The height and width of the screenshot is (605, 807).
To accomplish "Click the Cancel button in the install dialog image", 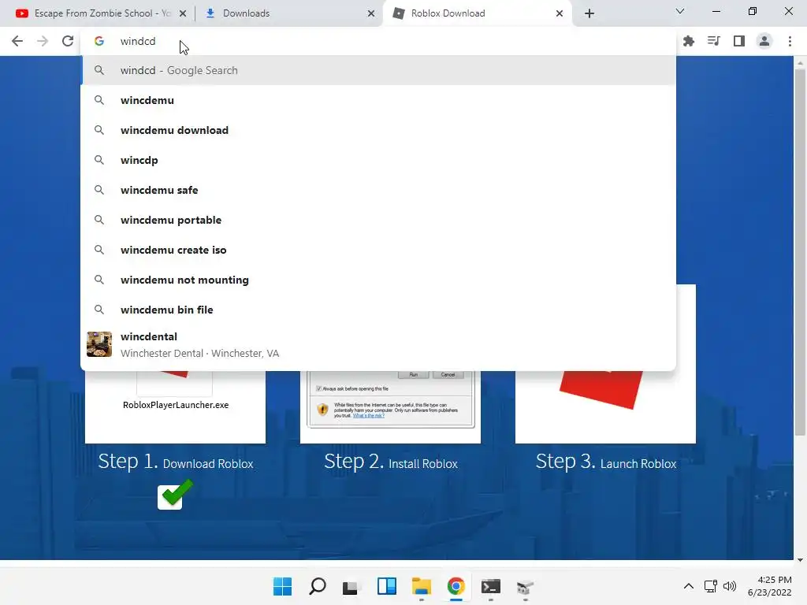I will (x=448, y=374).
